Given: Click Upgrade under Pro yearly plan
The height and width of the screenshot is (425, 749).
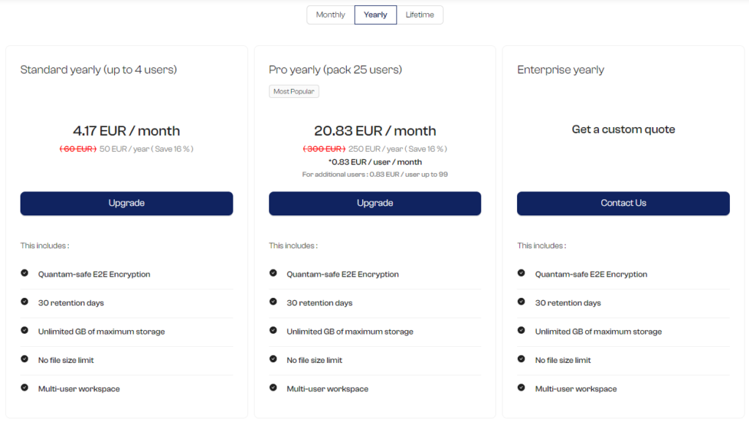Looking at the screenshot, I should [x=375, y=203].
